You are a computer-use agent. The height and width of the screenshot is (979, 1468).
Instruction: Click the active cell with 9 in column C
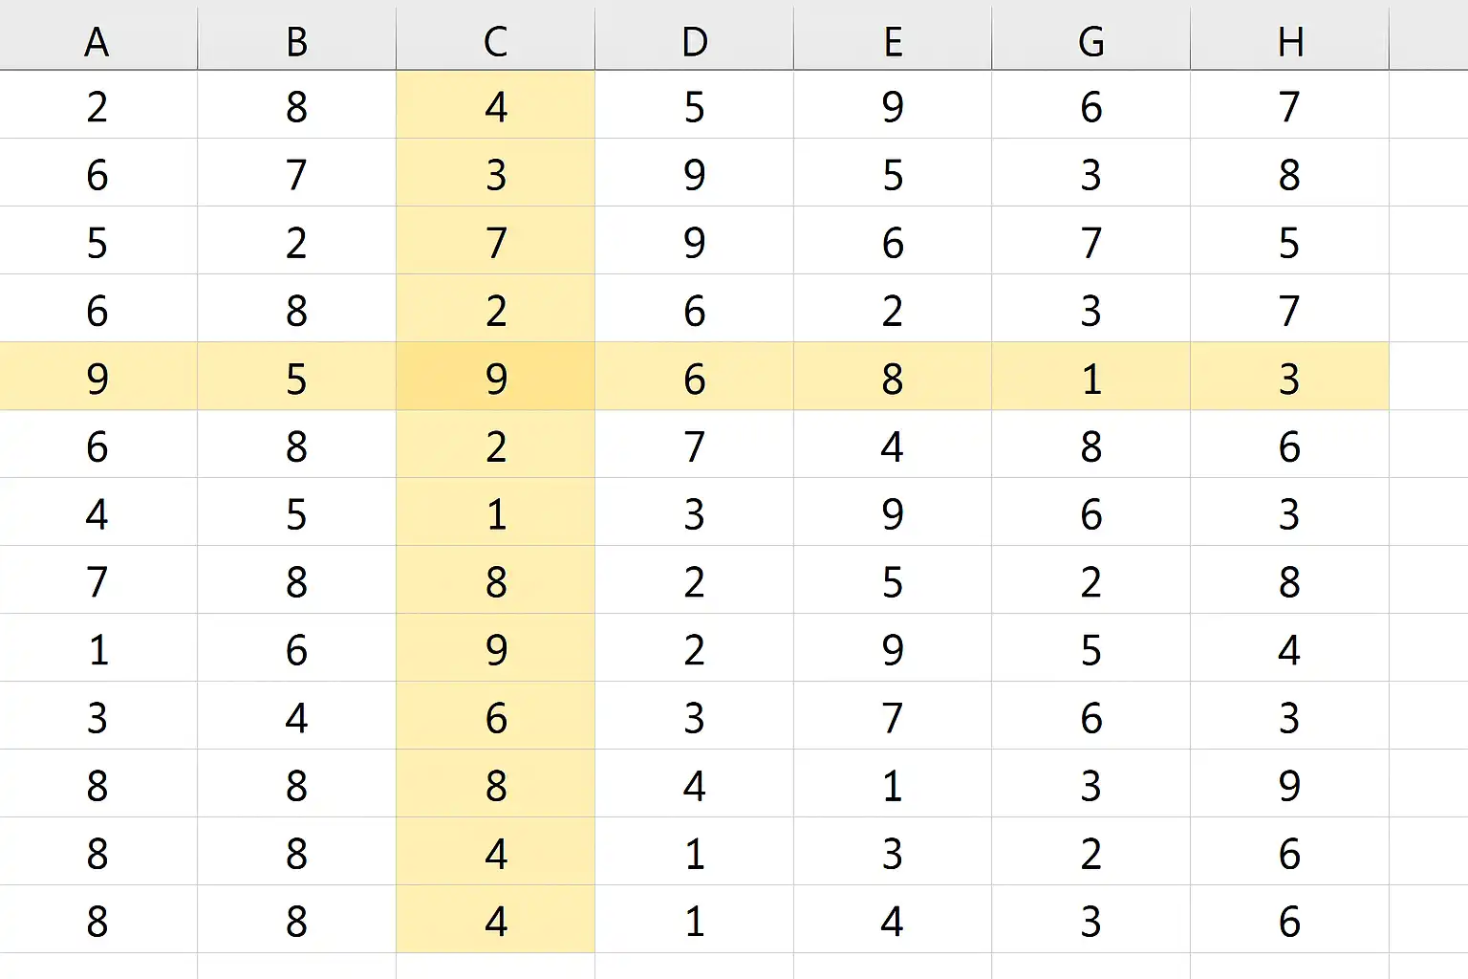(x=495, y=379)
